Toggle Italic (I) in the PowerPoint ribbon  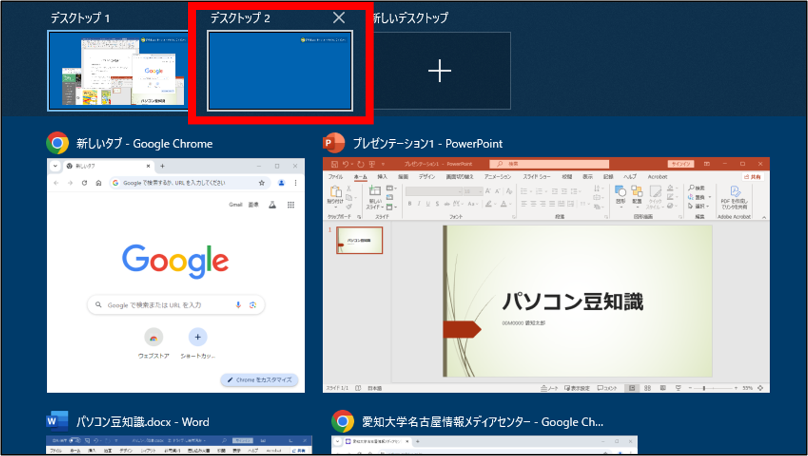pos(419,204)
